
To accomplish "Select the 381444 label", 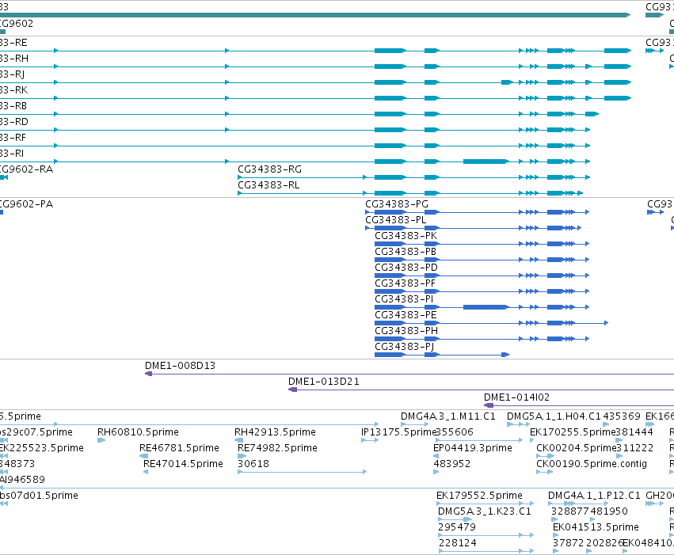I will (x=634, y=432).
